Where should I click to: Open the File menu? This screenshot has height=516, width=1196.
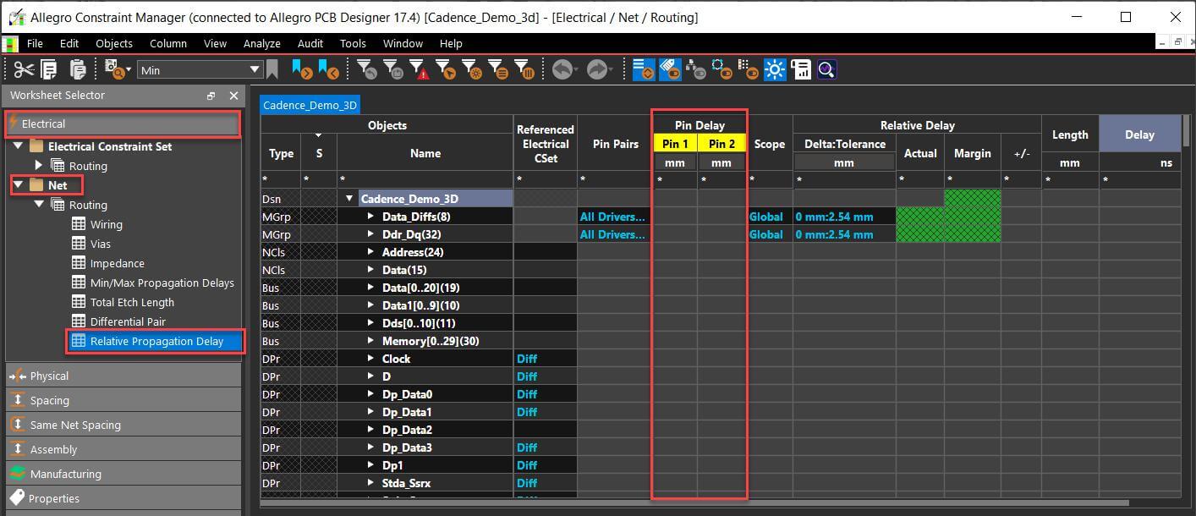(35, 43)
